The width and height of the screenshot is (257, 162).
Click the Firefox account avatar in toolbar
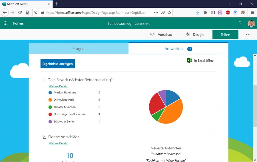click(243, 13)
